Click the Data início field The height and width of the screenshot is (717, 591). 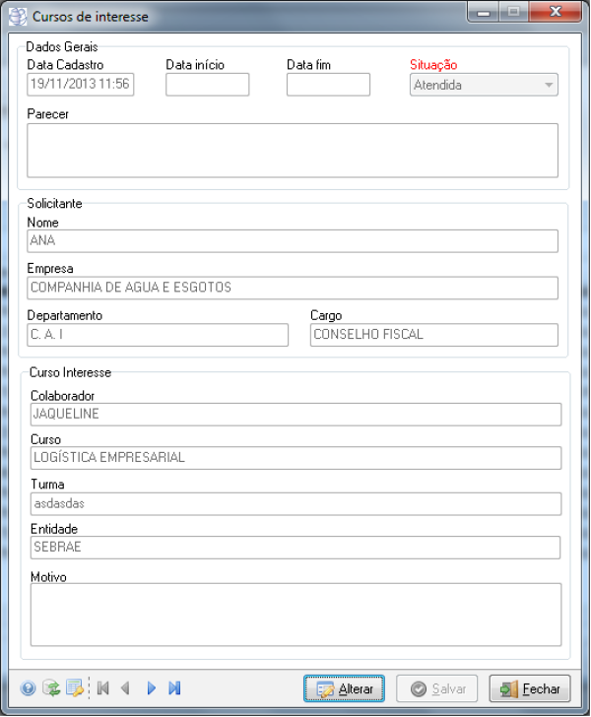coord(207,85)
